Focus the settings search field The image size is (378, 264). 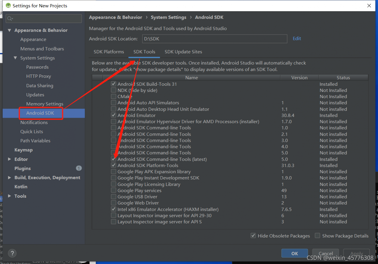pos(44,19)
